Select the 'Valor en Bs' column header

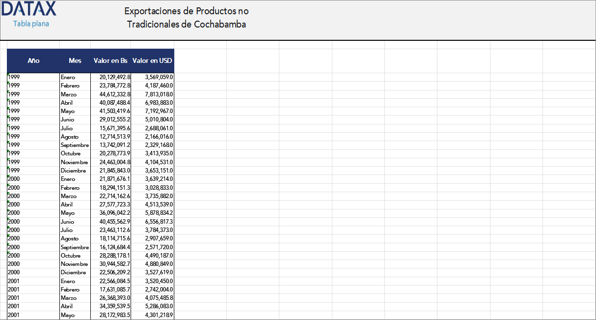tap(111, 60)
